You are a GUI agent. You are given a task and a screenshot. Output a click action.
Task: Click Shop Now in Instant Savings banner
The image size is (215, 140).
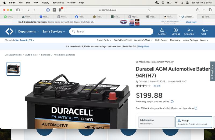tap(144, 46)
